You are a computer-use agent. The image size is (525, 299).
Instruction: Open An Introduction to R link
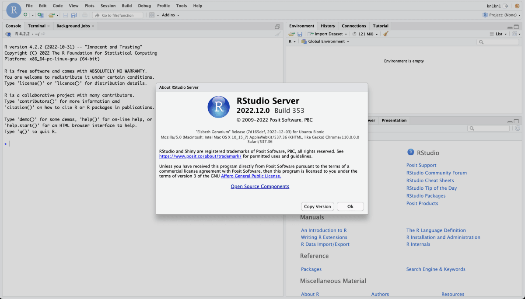point(324,230)
